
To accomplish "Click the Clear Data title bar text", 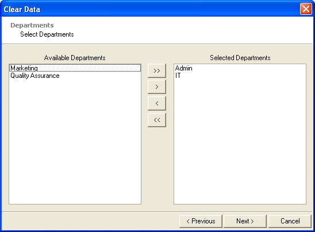I will [x=22, y=9].
